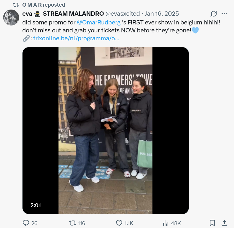The image size is (234, 228).
Task: Open eva's profile avatar picture
Action: click(x=11, y=18)
